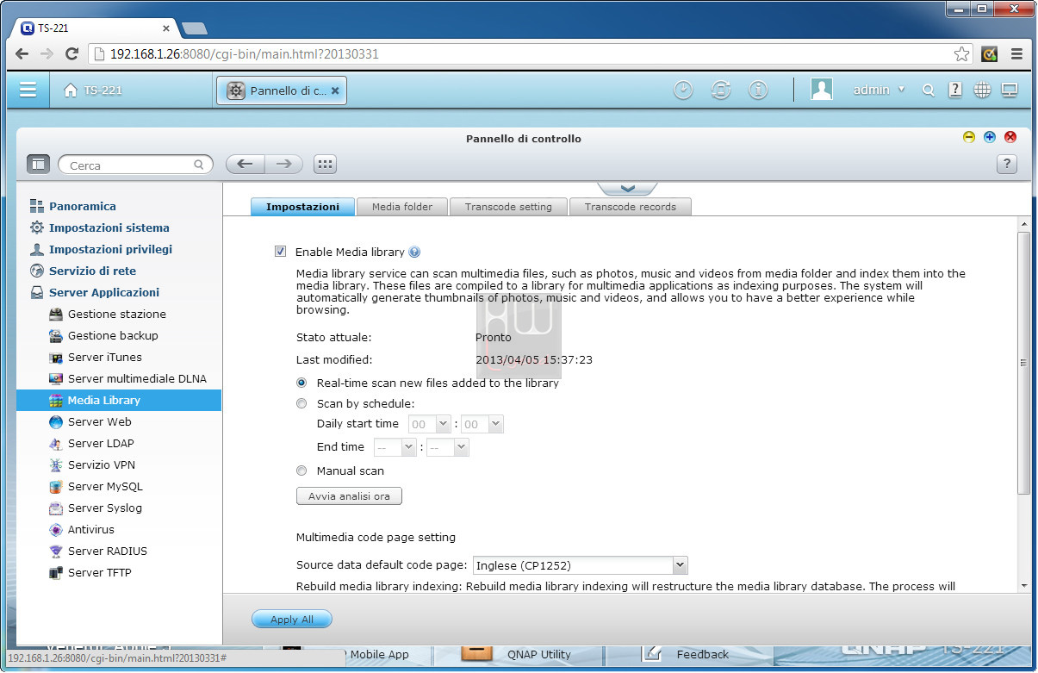Open external devices icon in top bar
This screenshot has height=673, width=1038.
(x=721, y=90)
